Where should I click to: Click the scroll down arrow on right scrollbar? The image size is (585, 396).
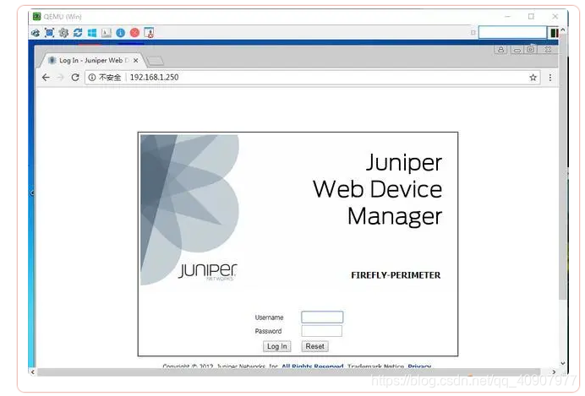563,363
